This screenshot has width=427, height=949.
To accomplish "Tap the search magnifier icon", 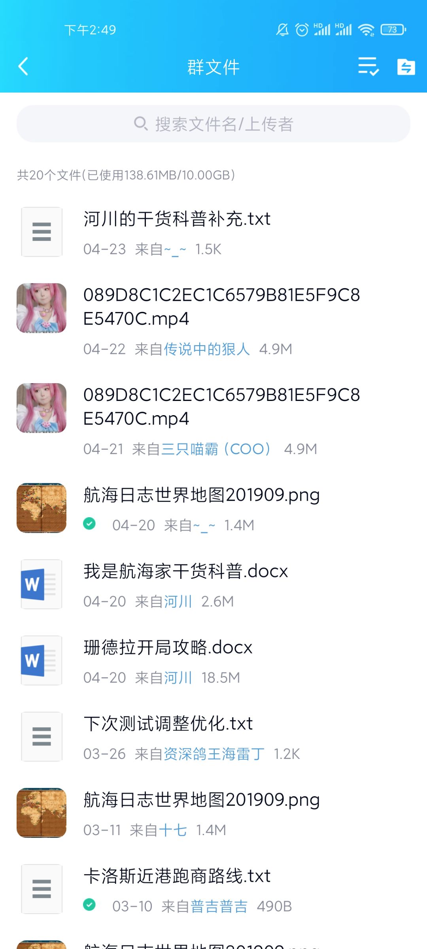I will coord(141,124).
